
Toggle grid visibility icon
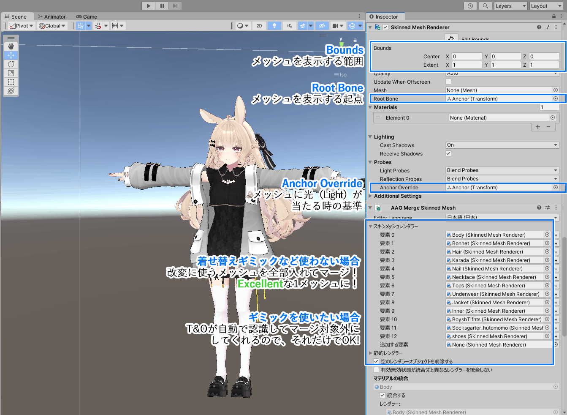point(81,26)
